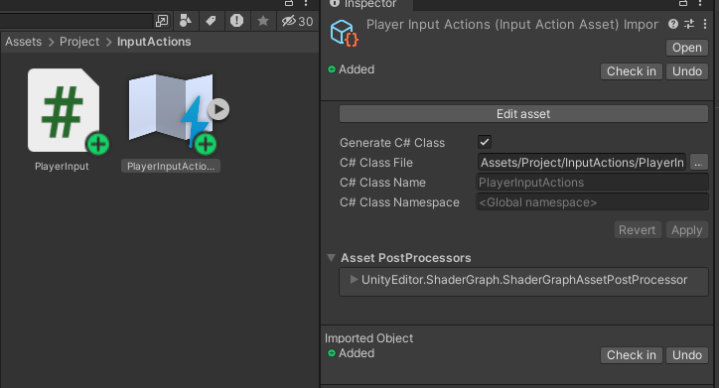Viewport: 719px width, 388px height.
Task: Switch to the Inspector tab
Action: point(365,4)
